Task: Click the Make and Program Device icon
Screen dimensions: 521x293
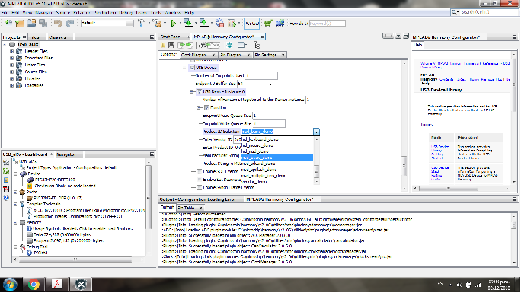Action: tap(188, 24)
